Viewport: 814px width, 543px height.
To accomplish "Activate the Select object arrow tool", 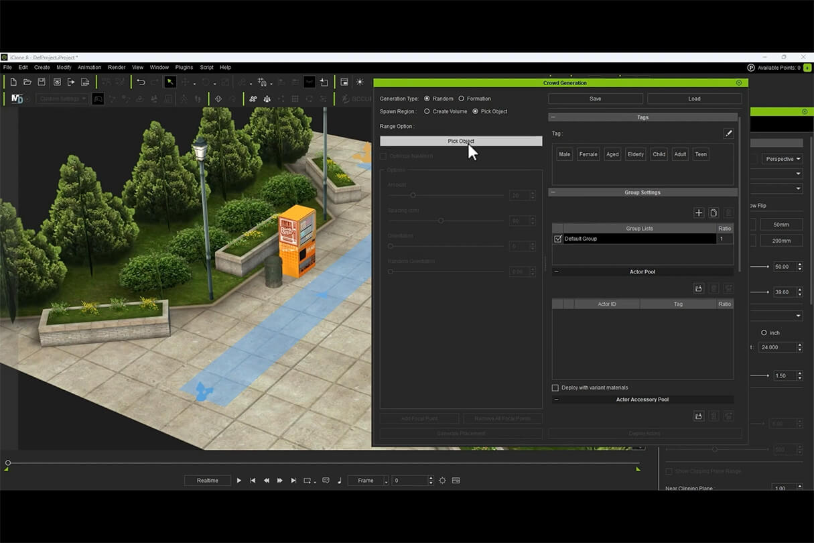I will point(170,82).
